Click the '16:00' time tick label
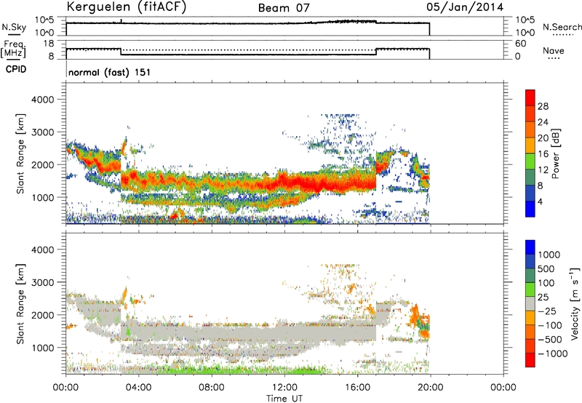The image size is (582, 403). 357,388
